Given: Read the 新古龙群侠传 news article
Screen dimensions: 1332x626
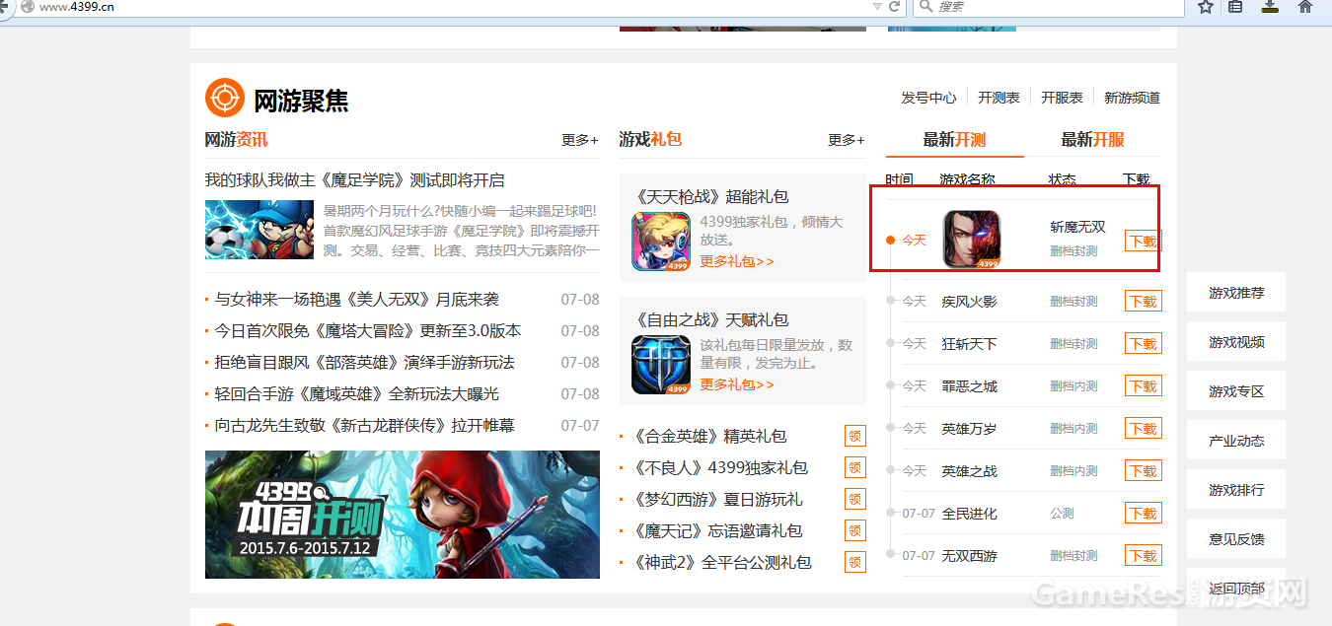Looking at the screenshot, I should pos(365,426).
